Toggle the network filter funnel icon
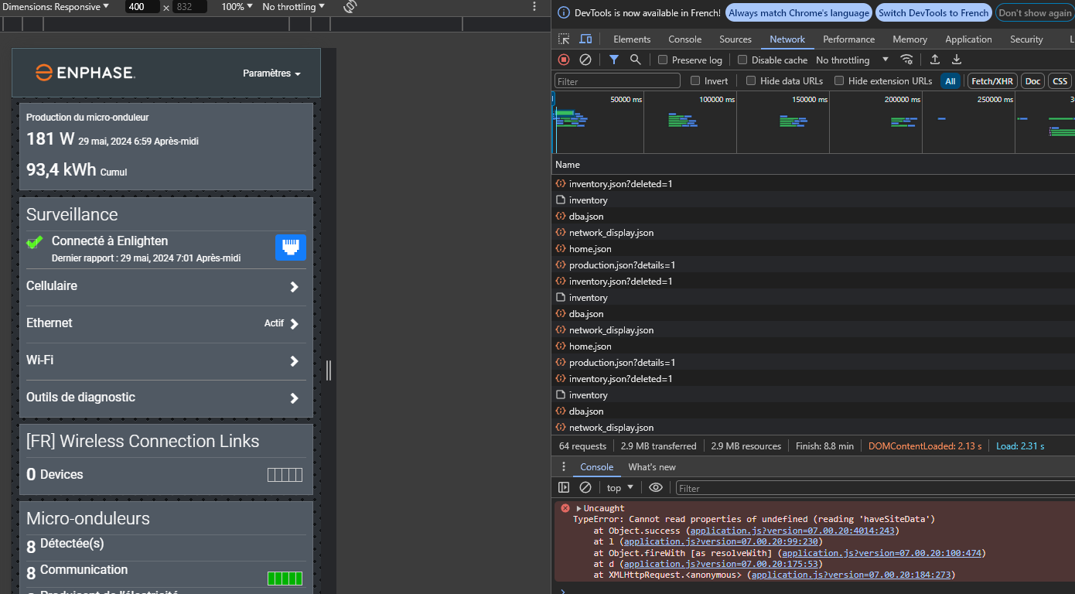1075x594 pixels. pyautogui.click(x=613, y=60)
